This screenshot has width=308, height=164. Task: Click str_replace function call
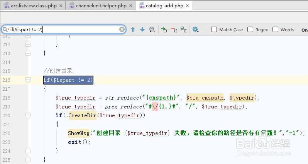tap(122, 98)
